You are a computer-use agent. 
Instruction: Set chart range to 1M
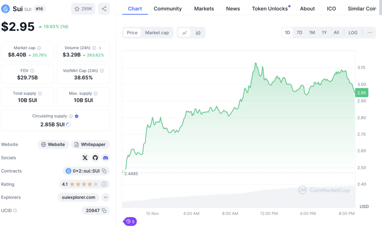[x=312, y=32]
